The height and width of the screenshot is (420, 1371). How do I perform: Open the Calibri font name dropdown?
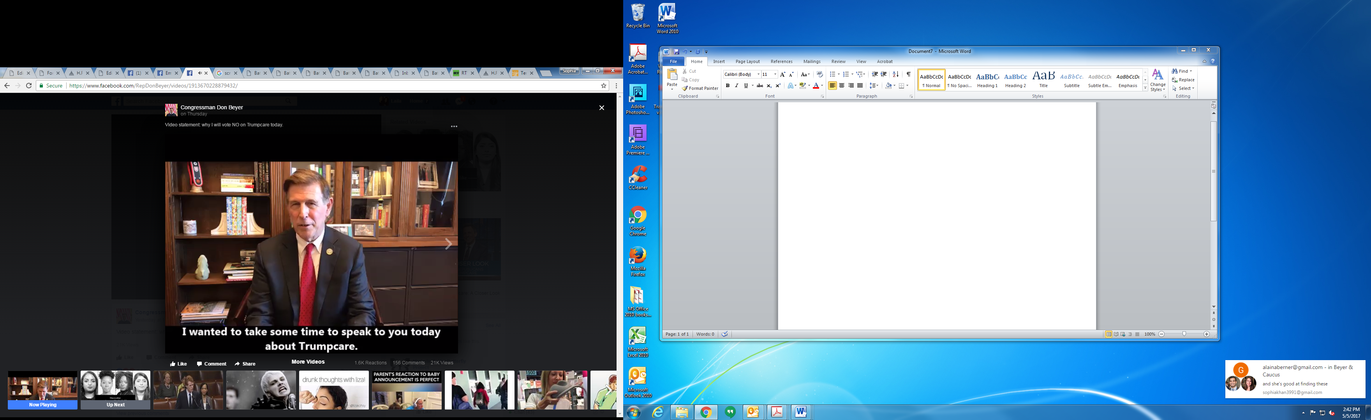pyautogui.click(x=758, y=74)
